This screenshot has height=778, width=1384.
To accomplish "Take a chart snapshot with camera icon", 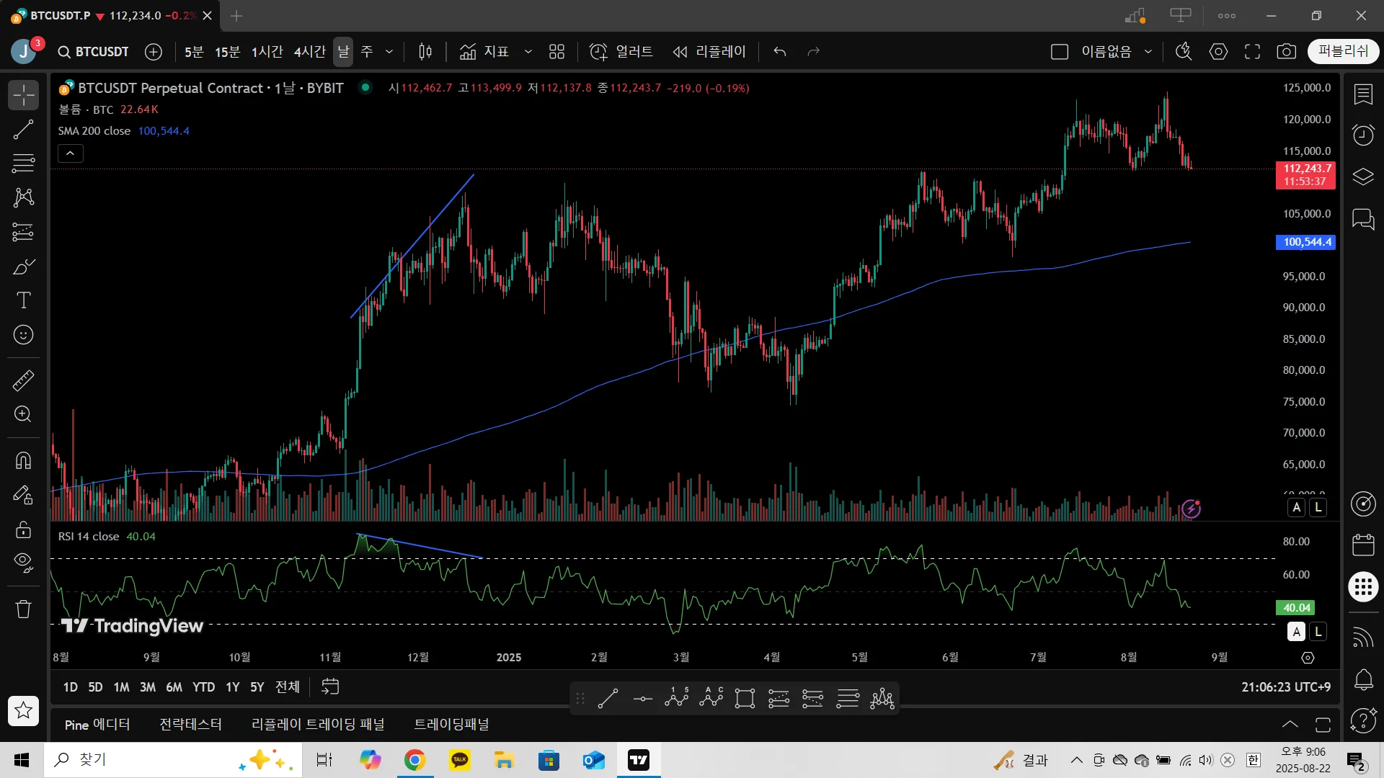I will [x=1286, y=52].
